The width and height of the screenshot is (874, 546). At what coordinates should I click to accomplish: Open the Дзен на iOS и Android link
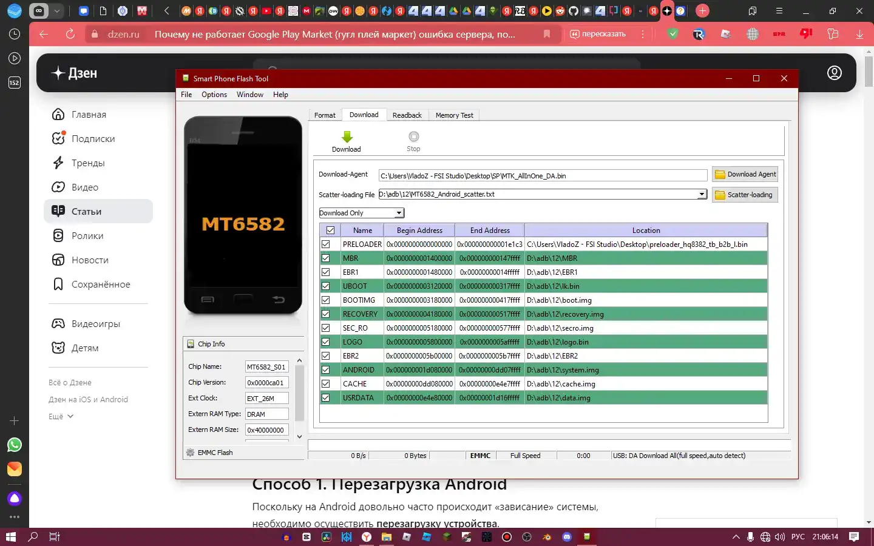pos(88,400)
